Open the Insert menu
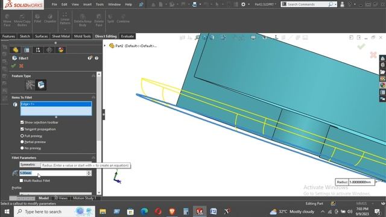The image size is (386, 217). tap(87, 4)
